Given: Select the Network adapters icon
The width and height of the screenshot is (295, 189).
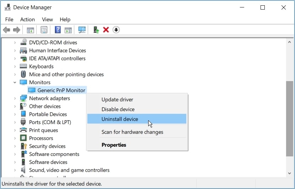Looking at the screenshot, I should point(23,98).
